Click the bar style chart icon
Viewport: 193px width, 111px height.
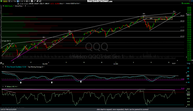tap(30, 1)
